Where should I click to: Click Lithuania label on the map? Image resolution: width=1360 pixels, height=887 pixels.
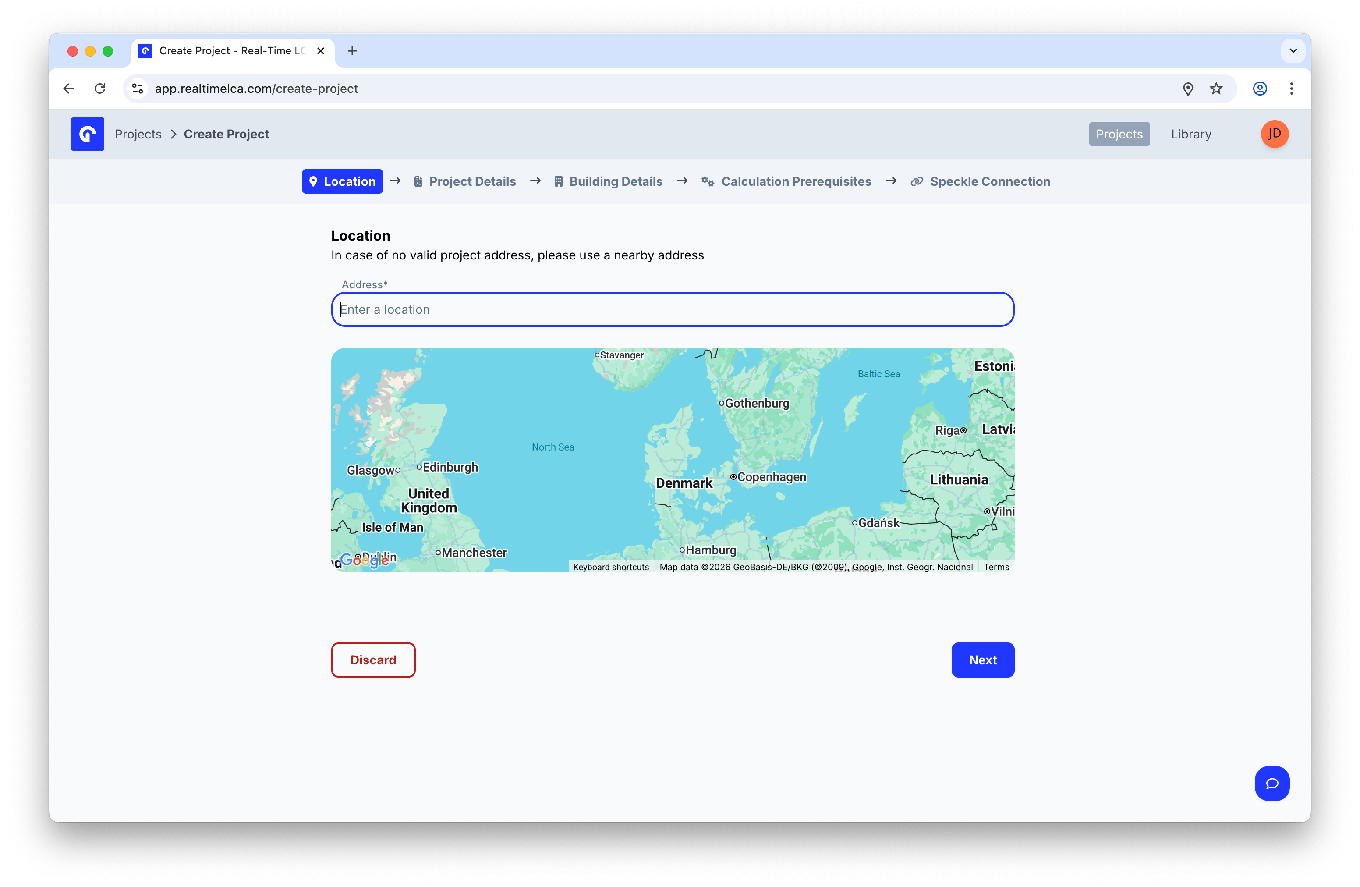pyautogui.click(x=959, y=479)
